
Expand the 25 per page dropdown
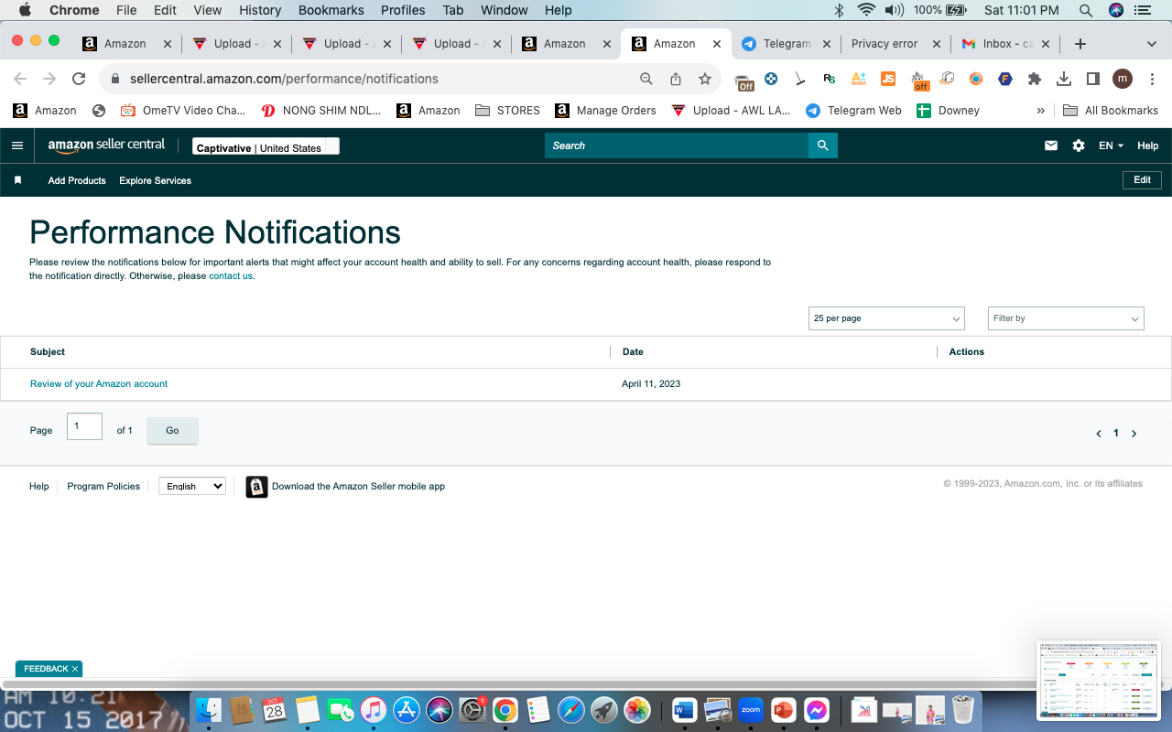886,318
